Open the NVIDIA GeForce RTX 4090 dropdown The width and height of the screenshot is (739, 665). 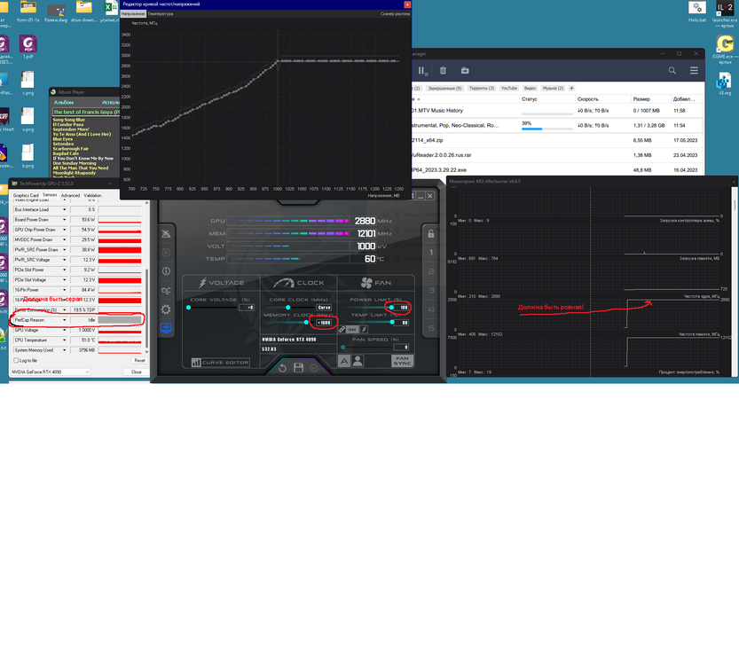(x=51, y=372)
